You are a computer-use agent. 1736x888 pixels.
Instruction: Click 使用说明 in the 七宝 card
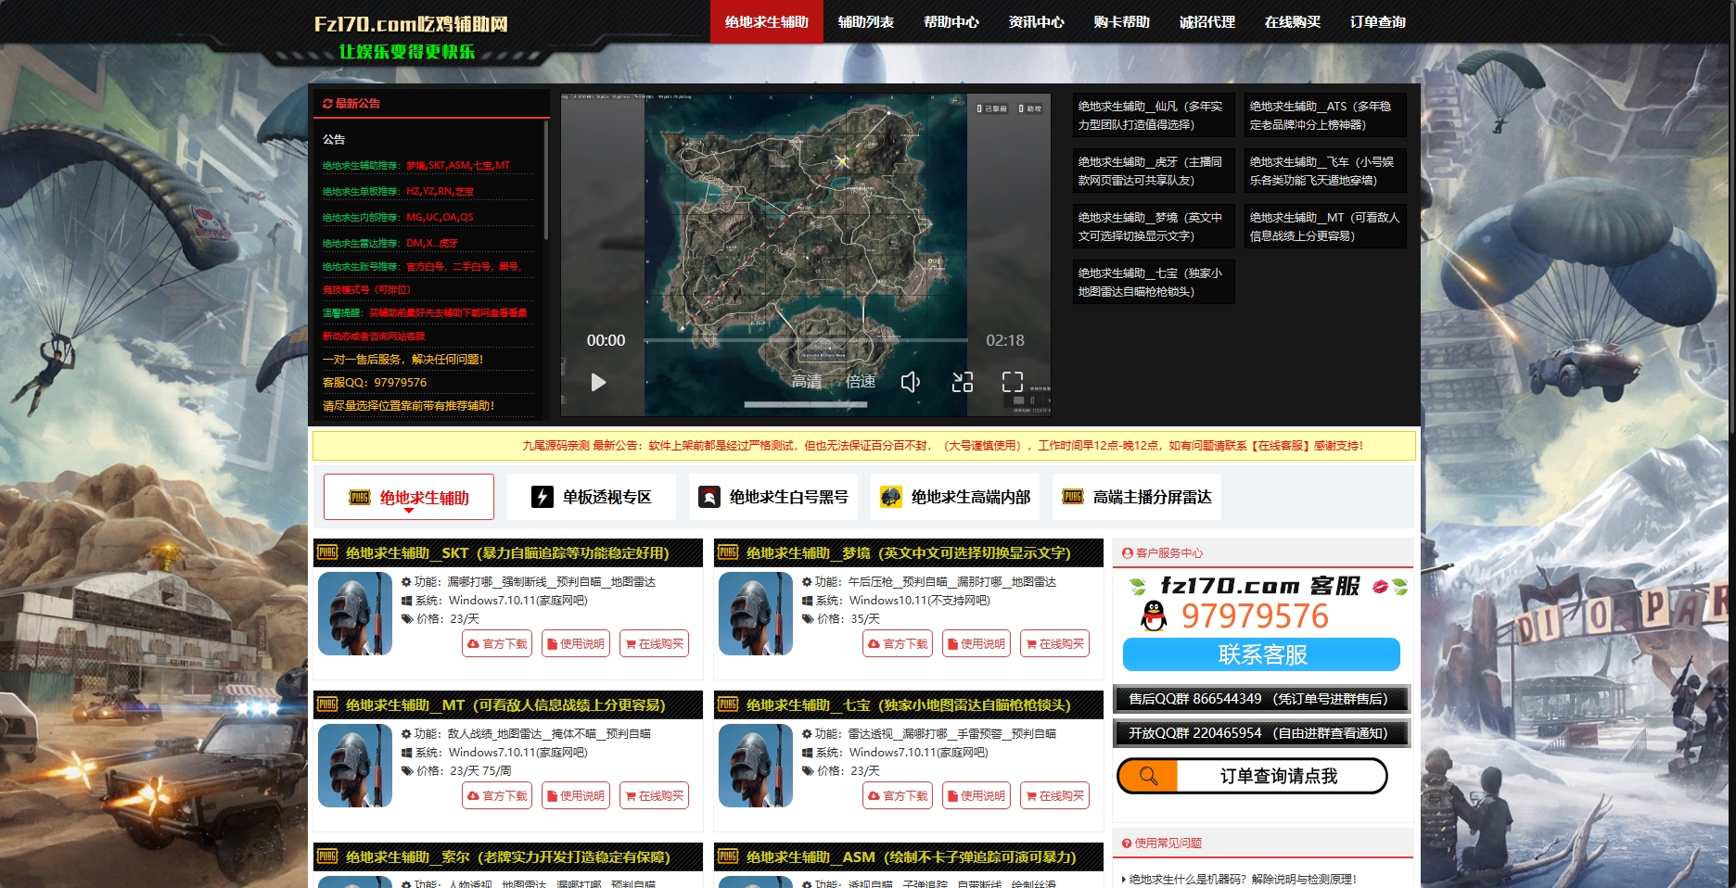(976, 795)
